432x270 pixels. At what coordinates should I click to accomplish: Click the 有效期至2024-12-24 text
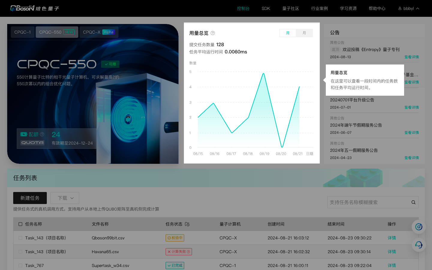[x=72, y=143]
